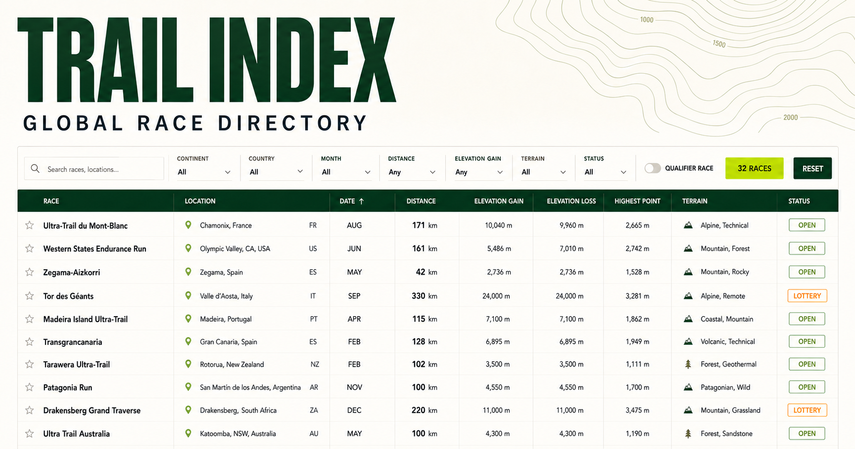
Task: Expand the Country filter dropdown
Action: pos(276,172)
